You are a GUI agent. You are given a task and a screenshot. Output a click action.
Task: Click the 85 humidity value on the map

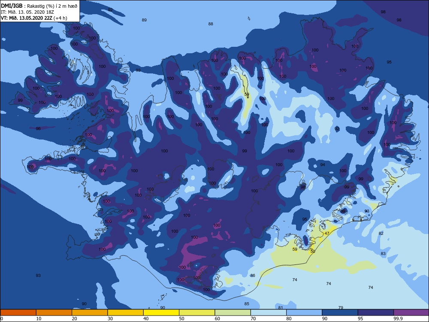[247, 304]
